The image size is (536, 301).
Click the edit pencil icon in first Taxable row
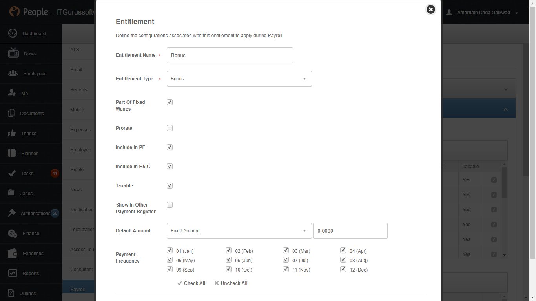494,180
